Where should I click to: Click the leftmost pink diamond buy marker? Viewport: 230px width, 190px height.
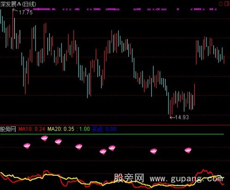[27, 146]
